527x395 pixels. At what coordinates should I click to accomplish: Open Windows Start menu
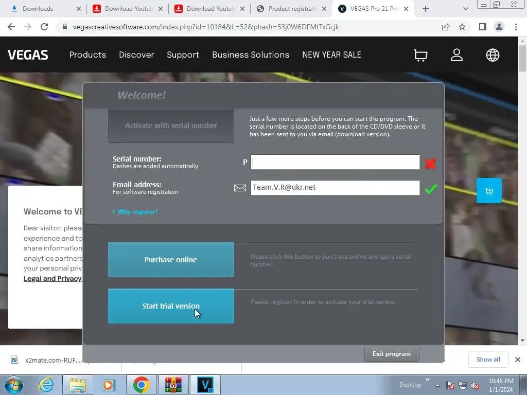click(x=14, y=385)
